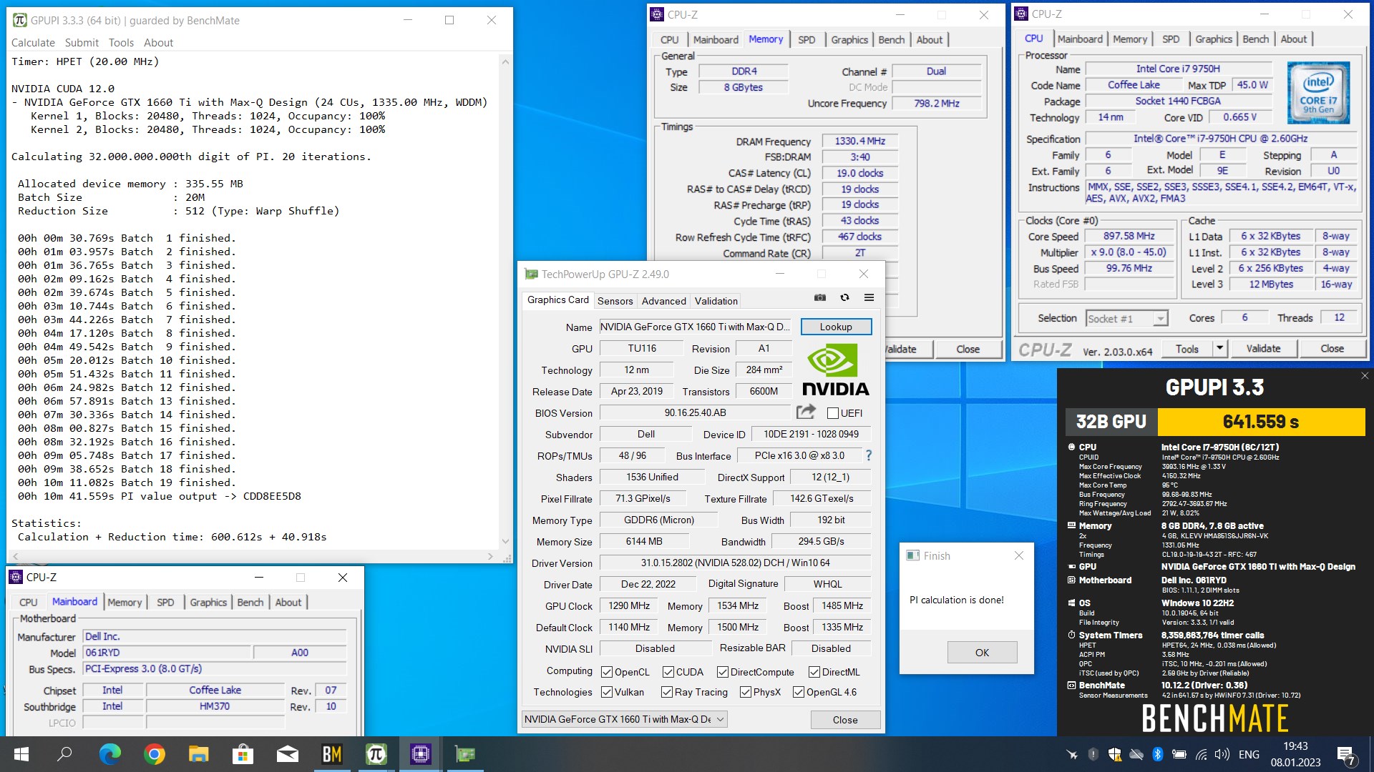
Task: Close the Finish dialog
Action: point(1019,555)
